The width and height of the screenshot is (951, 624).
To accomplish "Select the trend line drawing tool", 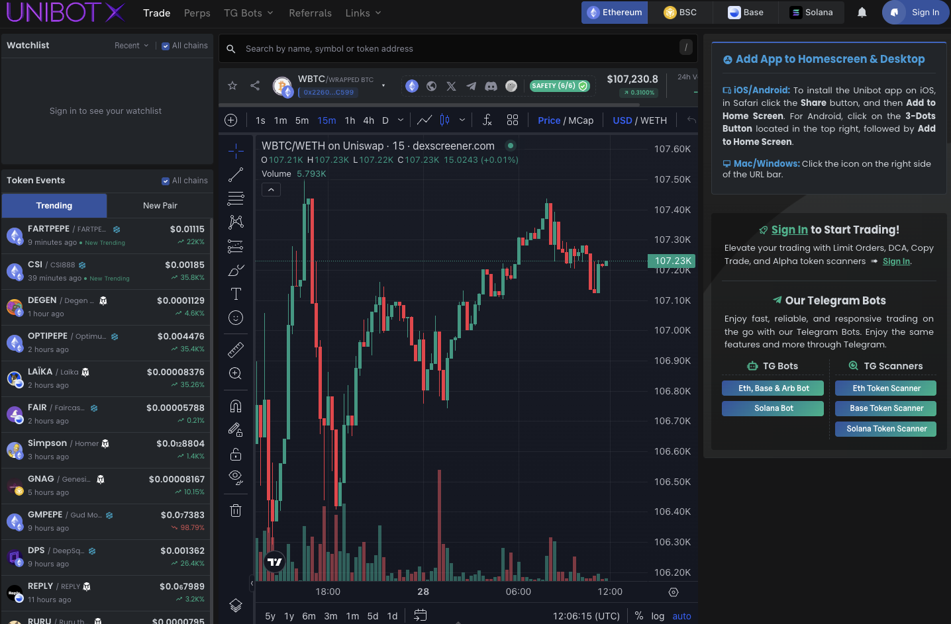I will [236, 175].
